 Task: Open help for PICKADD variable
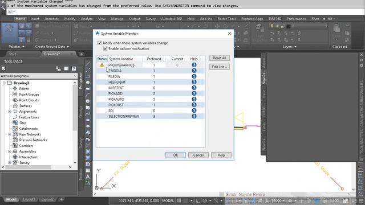point(194,93)
